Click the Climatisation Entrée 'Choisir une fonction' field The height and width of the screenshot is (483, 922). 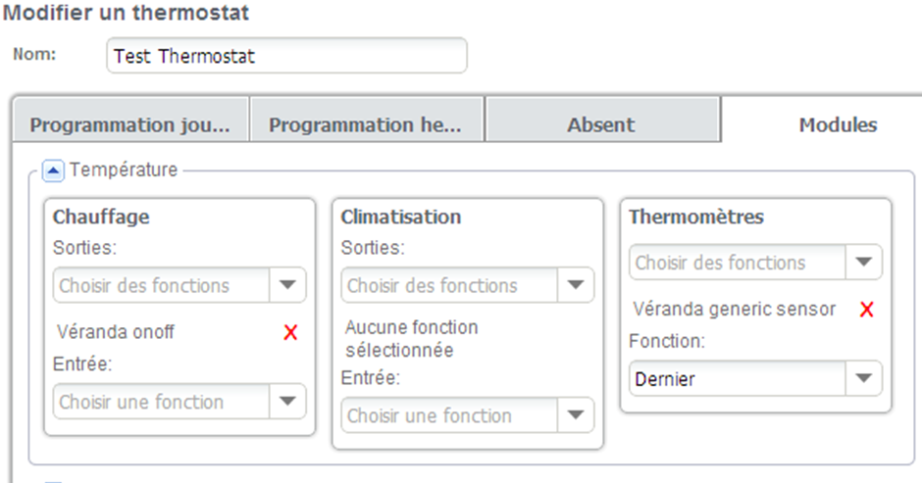[450, 414]
